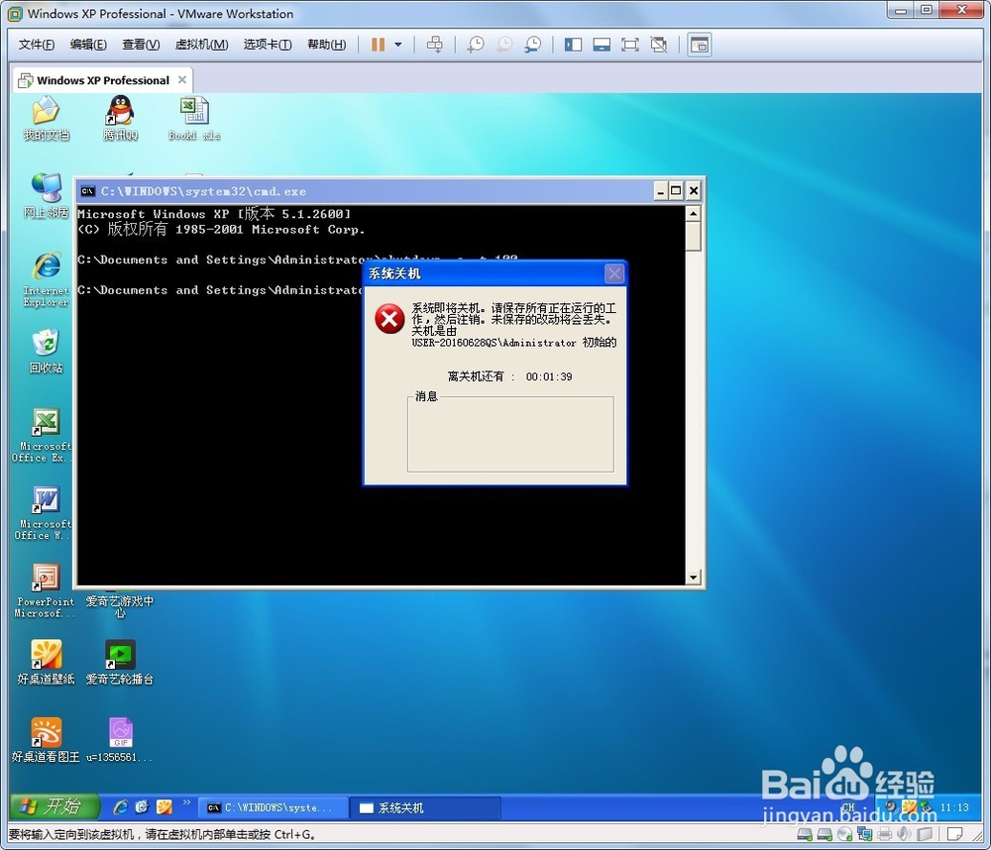Toggle the library sidebar view icon

tap(573, 45)
